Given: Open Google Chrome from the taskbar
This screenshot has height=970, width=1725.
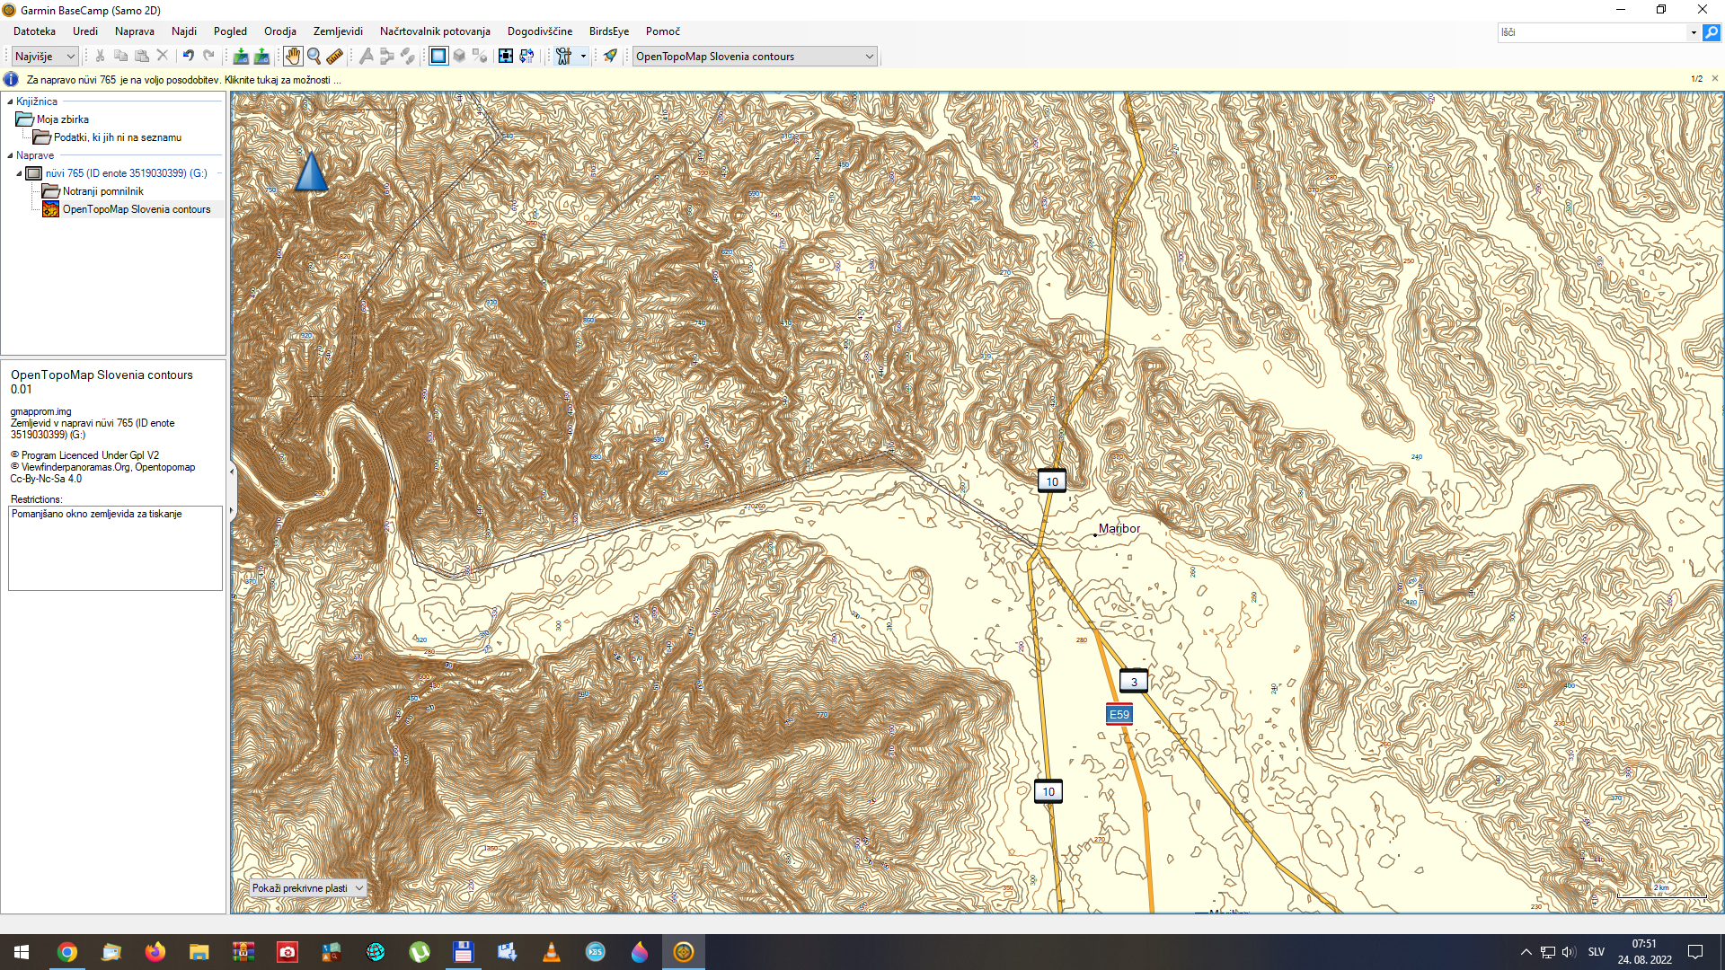Looking at the screenshot, I should [x=66, y=952].
